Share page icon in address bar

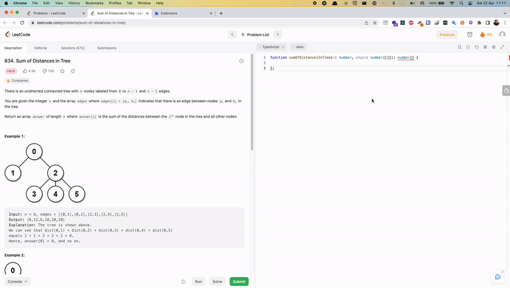tap(366, 22)
